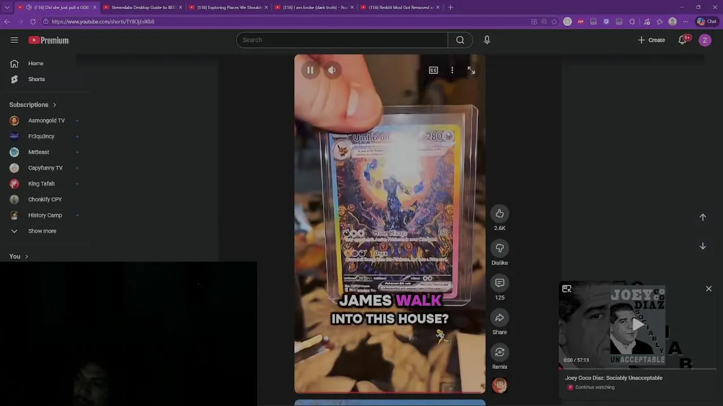Expand the miniplayer to full watch page
The image size is (723, 406).
click(x=567, y=289)
